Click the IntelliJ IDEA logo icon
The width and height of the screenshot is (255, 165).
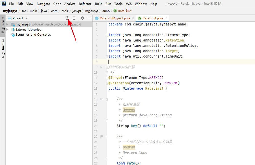click(x=4, y=4)
